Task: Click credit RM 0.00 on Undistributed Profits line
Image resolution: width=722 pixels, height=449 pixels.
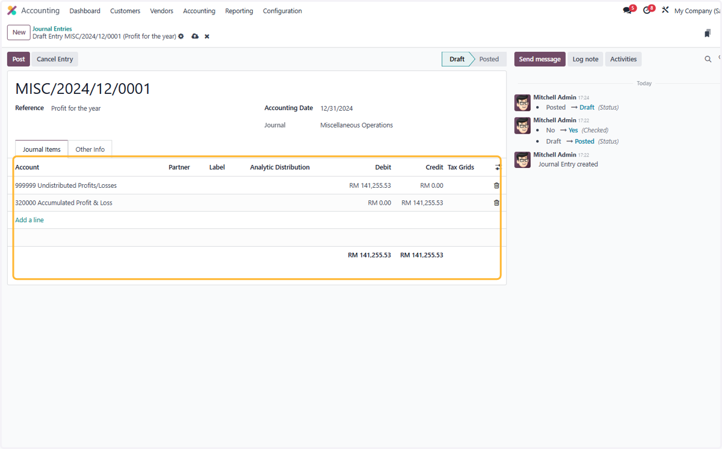Action: point(432,185)
